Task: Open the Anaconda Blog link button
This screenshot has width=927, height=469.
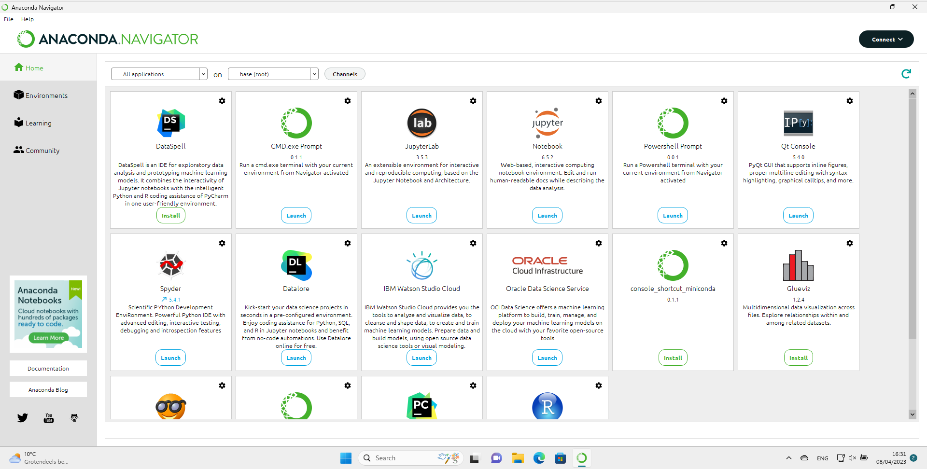Action: point(48,389)
